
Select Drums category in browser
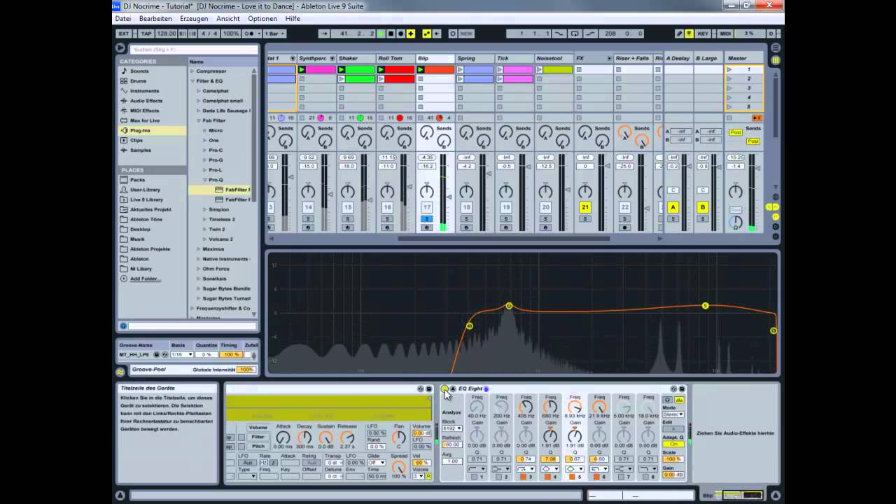[x=138, y=81]
